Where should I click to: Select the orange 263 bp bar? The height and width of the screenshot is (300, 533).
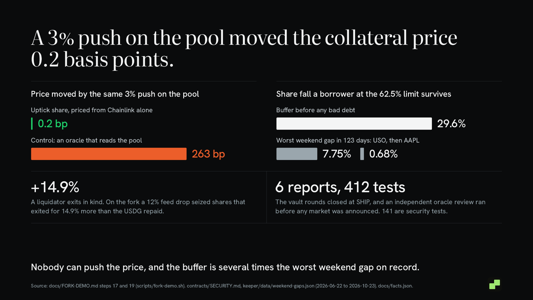point(109,154)
